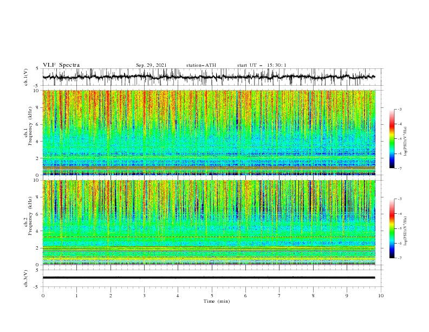Click the "1" tick on the Time axis
The image size is (429, 332).
[76, 296]
